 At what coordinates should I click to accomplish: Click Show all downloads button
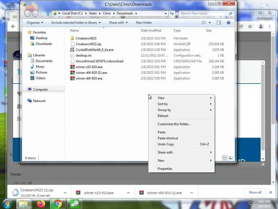coord(255,192)
